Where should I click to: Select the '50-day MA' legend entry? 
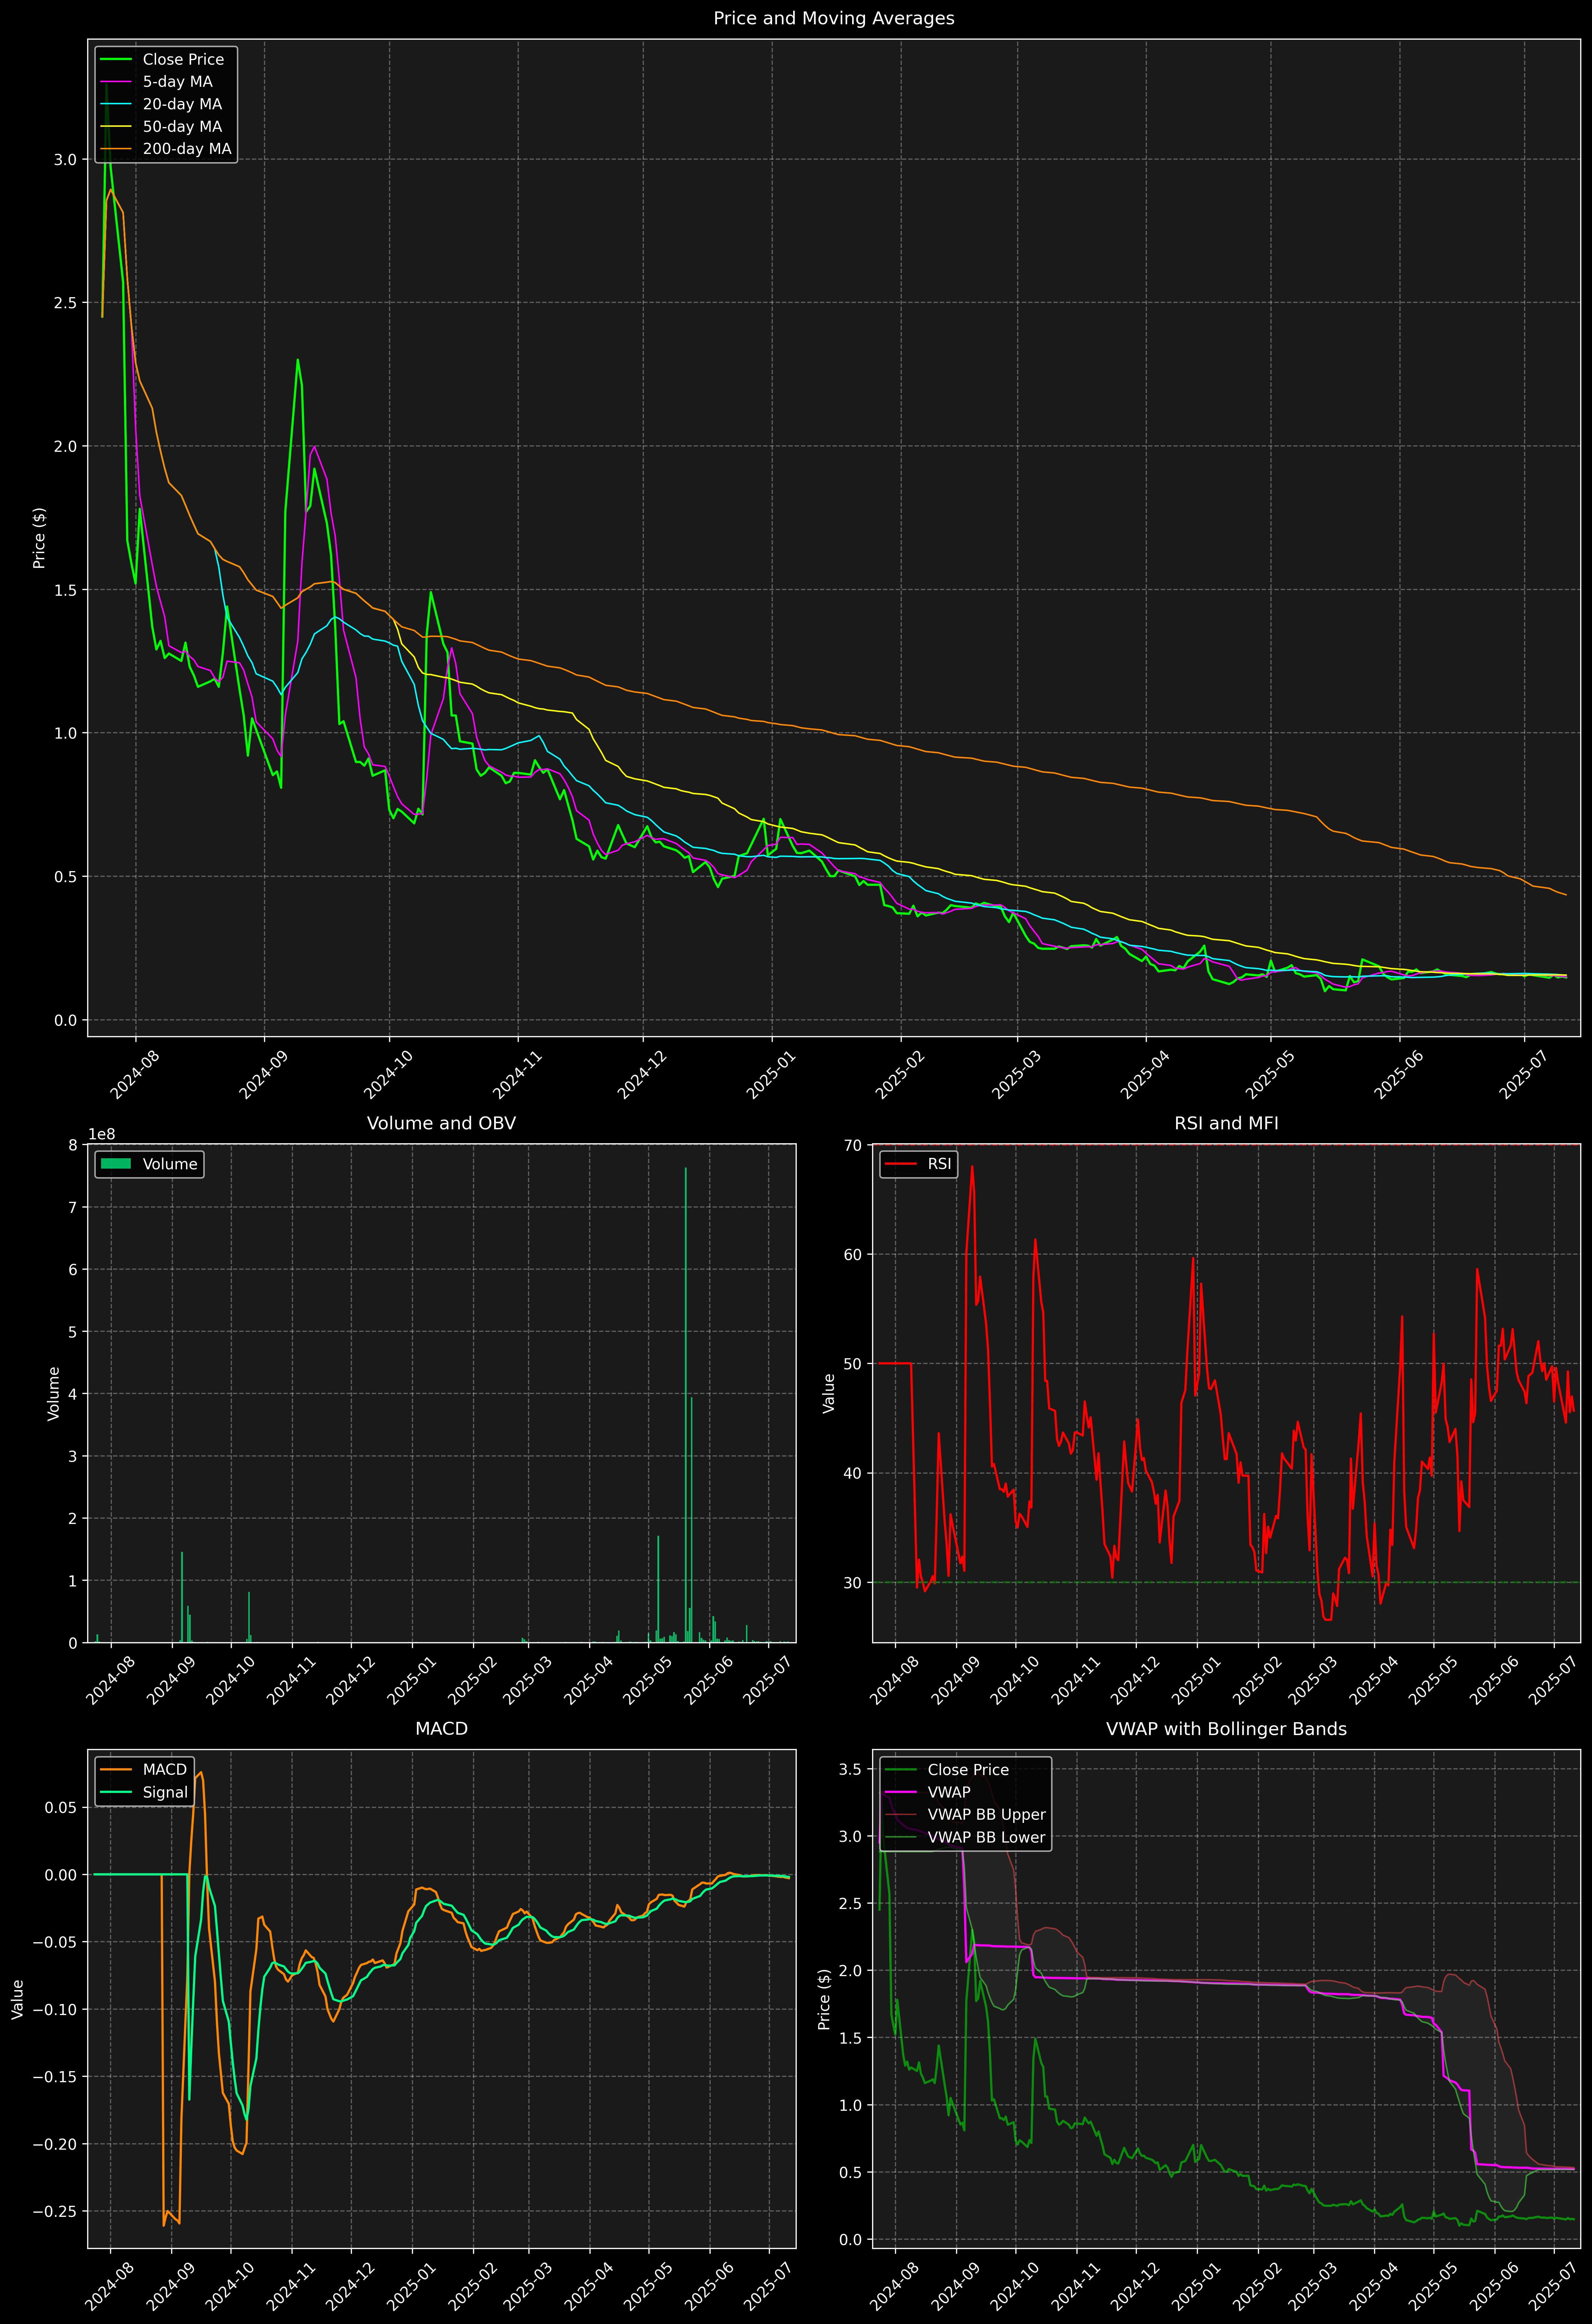(182, 127)
